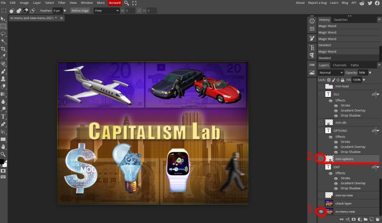This screenshot has width=382, height=223.
Task: Open the Character panel icon
Action: tap(312, 47)
